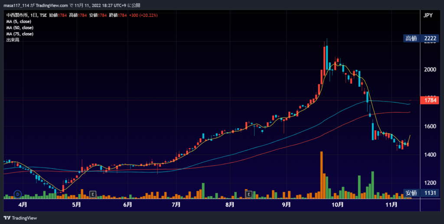Viewport: 444px width, 224px height.
Task: Open the E earnings marker near May
Action: pyautogui.click(x=93, y=194)
